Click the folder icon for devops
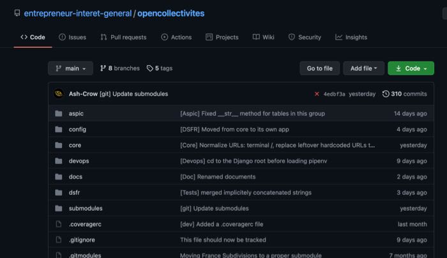 click(59, 161)
